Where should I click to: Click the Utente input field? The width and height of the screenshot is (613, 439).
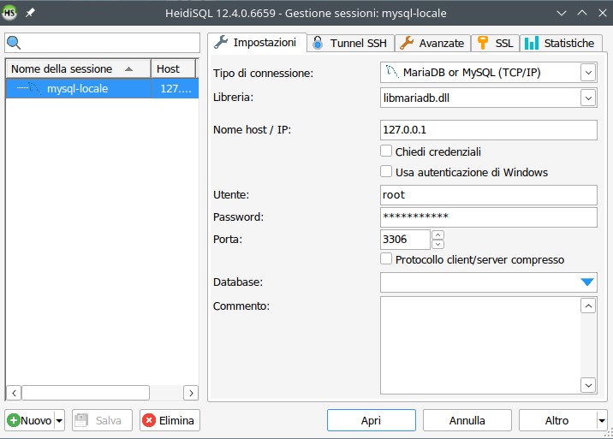point(488,195)
